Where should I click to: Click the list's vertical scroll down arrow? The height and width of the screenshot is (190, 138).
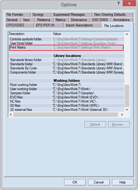(127, 110)
